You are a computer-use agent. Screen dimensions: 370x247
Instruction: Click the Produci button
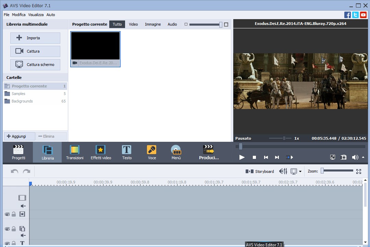coord(209,152)
